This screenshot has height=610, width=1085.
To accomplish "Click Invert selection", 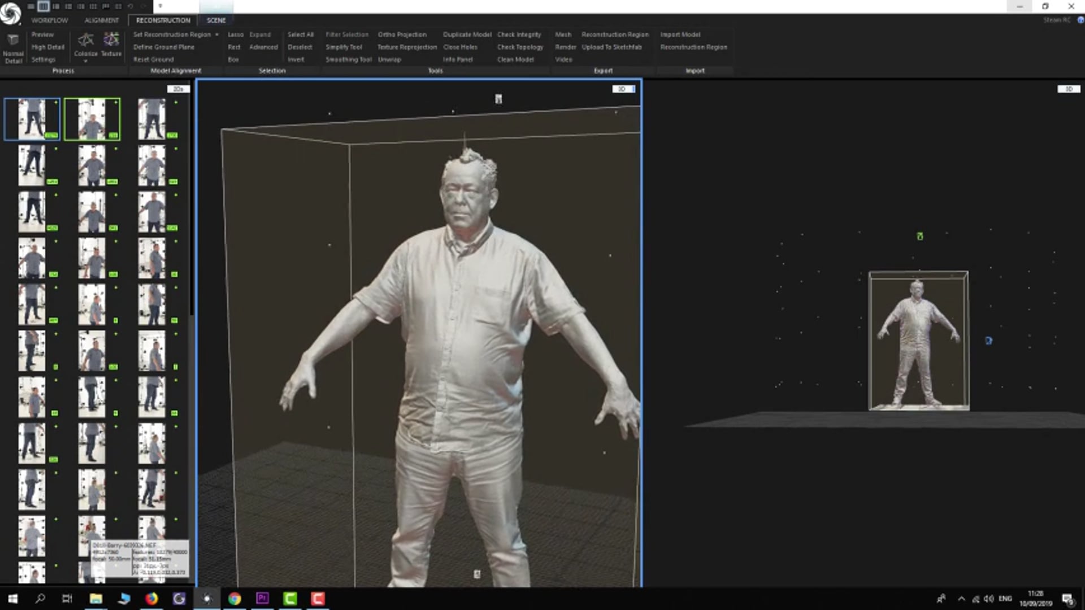I will 296,59.
